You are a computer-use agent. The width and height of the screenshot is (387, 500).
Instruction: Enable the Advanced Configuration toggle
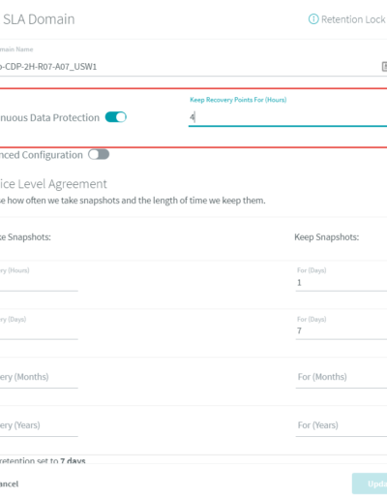[99, 154]
